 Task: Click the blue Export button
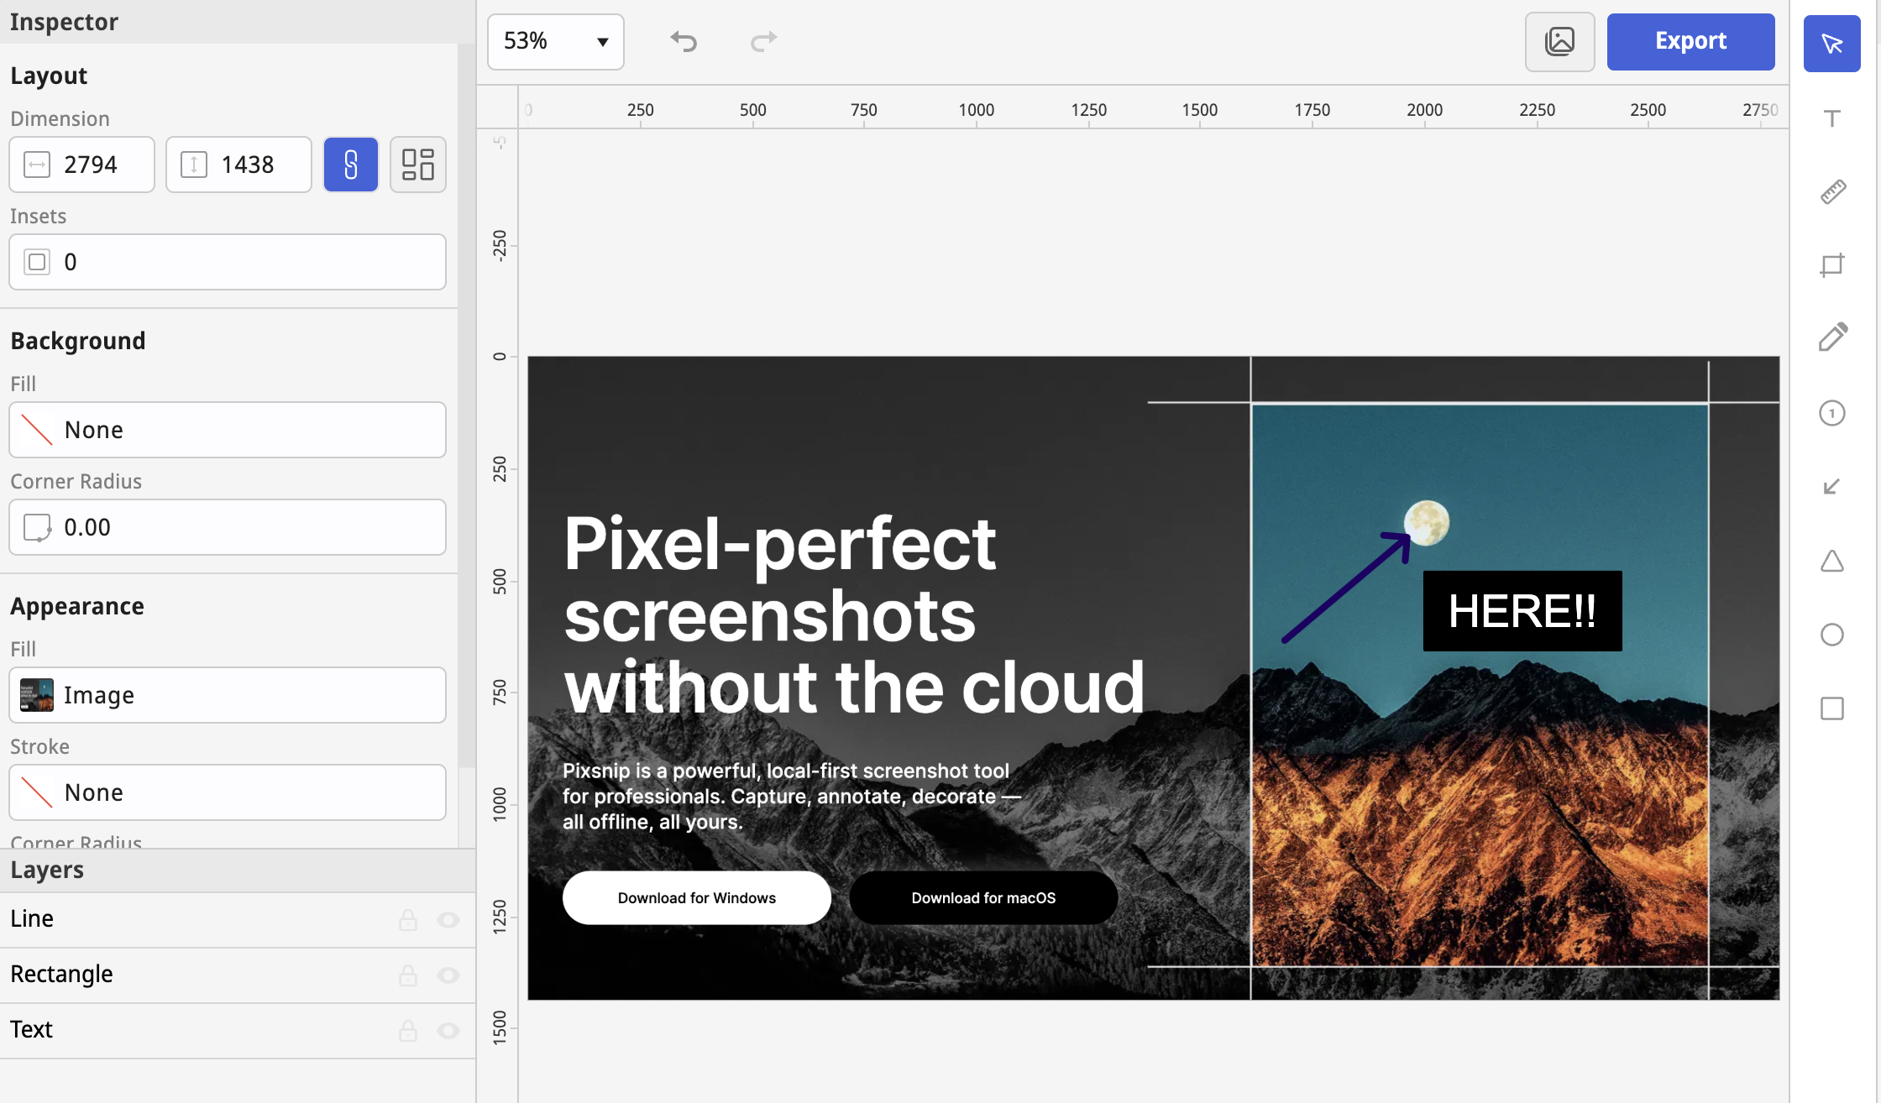(1690, 41)
